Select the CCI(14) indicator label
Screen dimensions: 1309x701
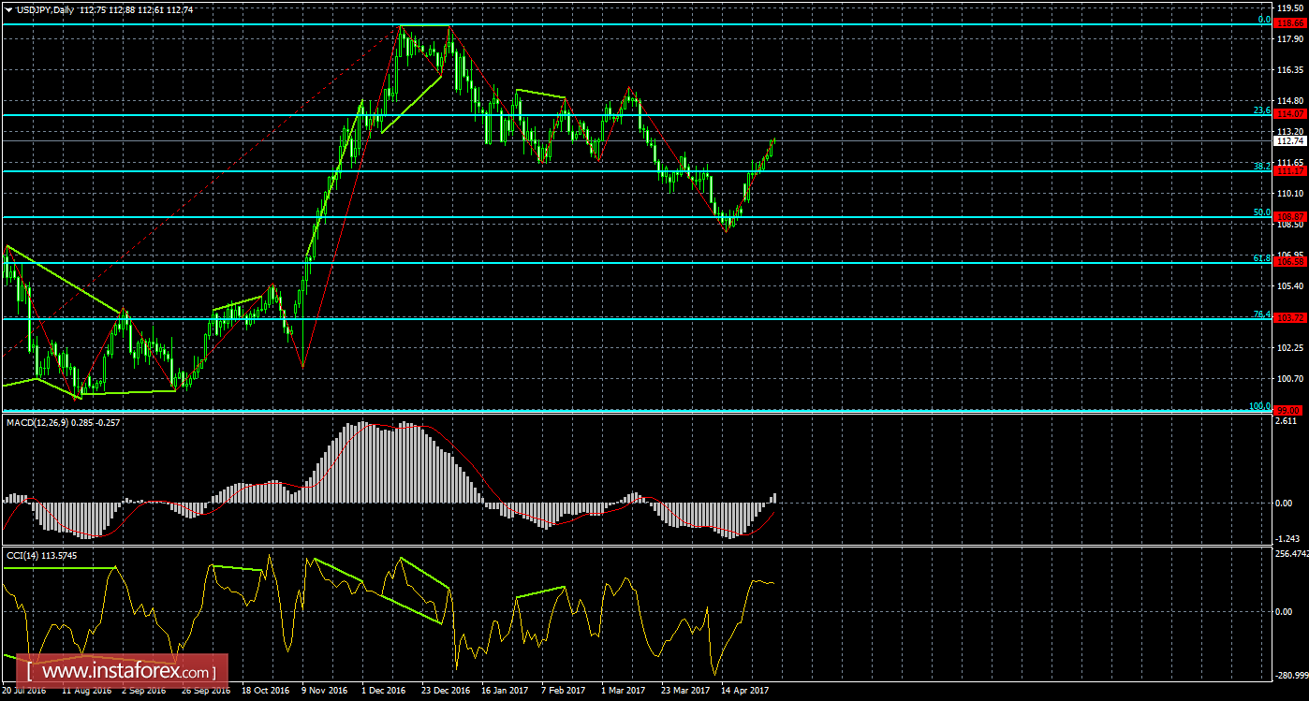tap(21, 555)
